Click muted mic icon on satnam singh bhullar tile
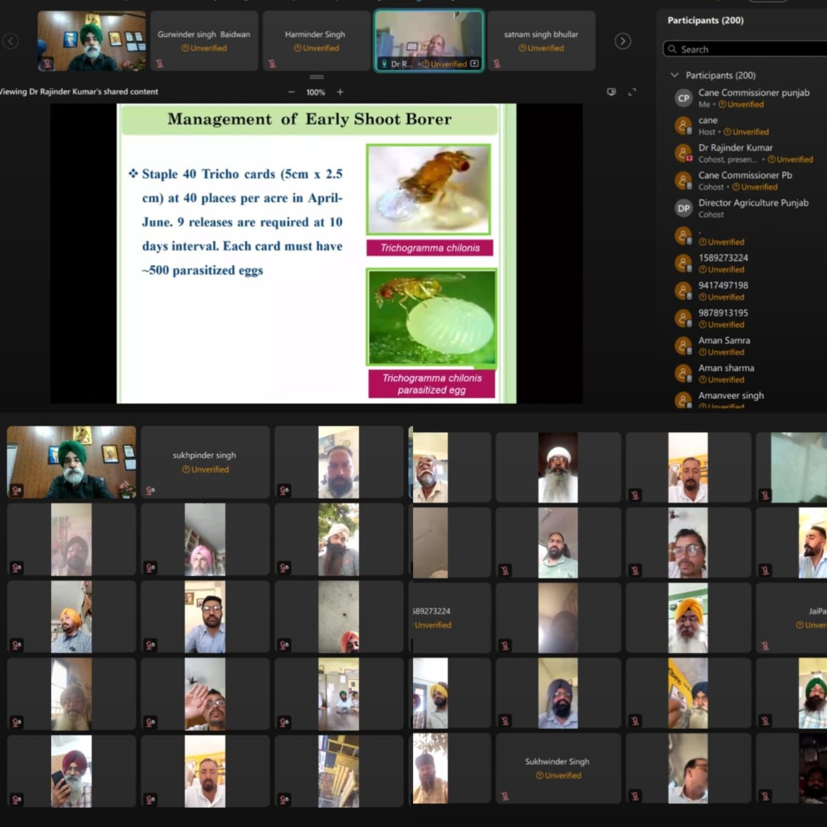 pos(497,63)
